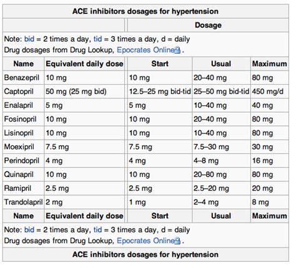Select the Lisinopril name cell
Image resolution: width=296 pixels, height=268 pixels.
(x=23, y=133)
